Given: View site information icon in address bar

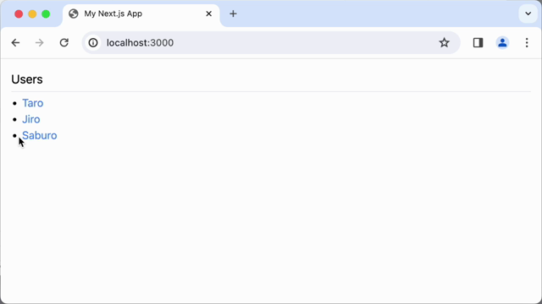Looking at the screenshot, I should pyautogui.click(x=93, y=43).
